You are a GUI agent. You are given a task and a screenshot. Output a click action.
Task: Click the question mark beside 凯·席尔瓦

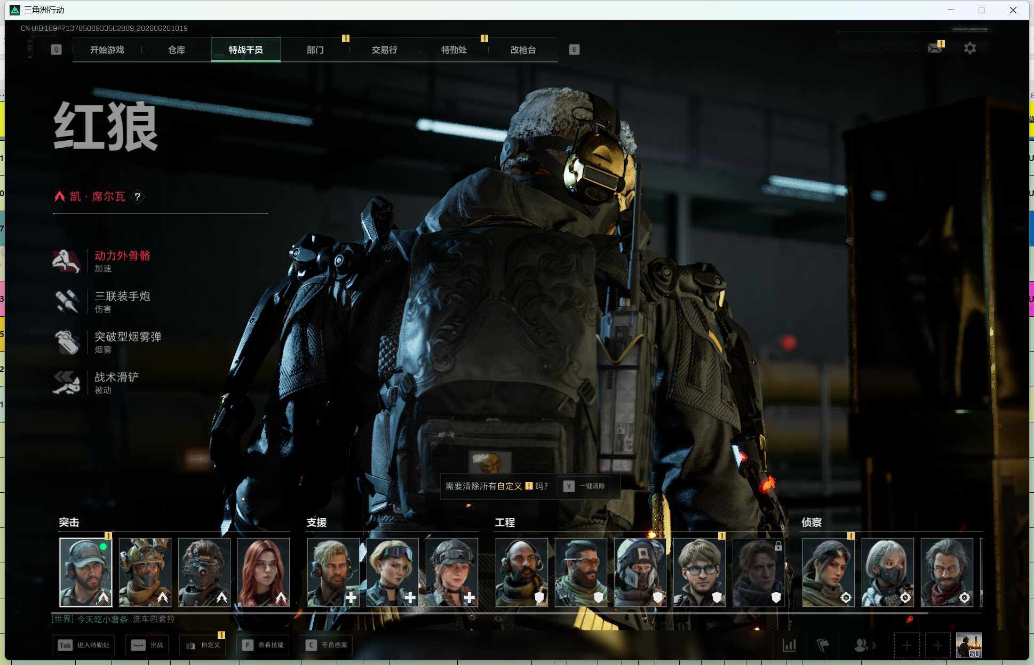tap(138, 197)
